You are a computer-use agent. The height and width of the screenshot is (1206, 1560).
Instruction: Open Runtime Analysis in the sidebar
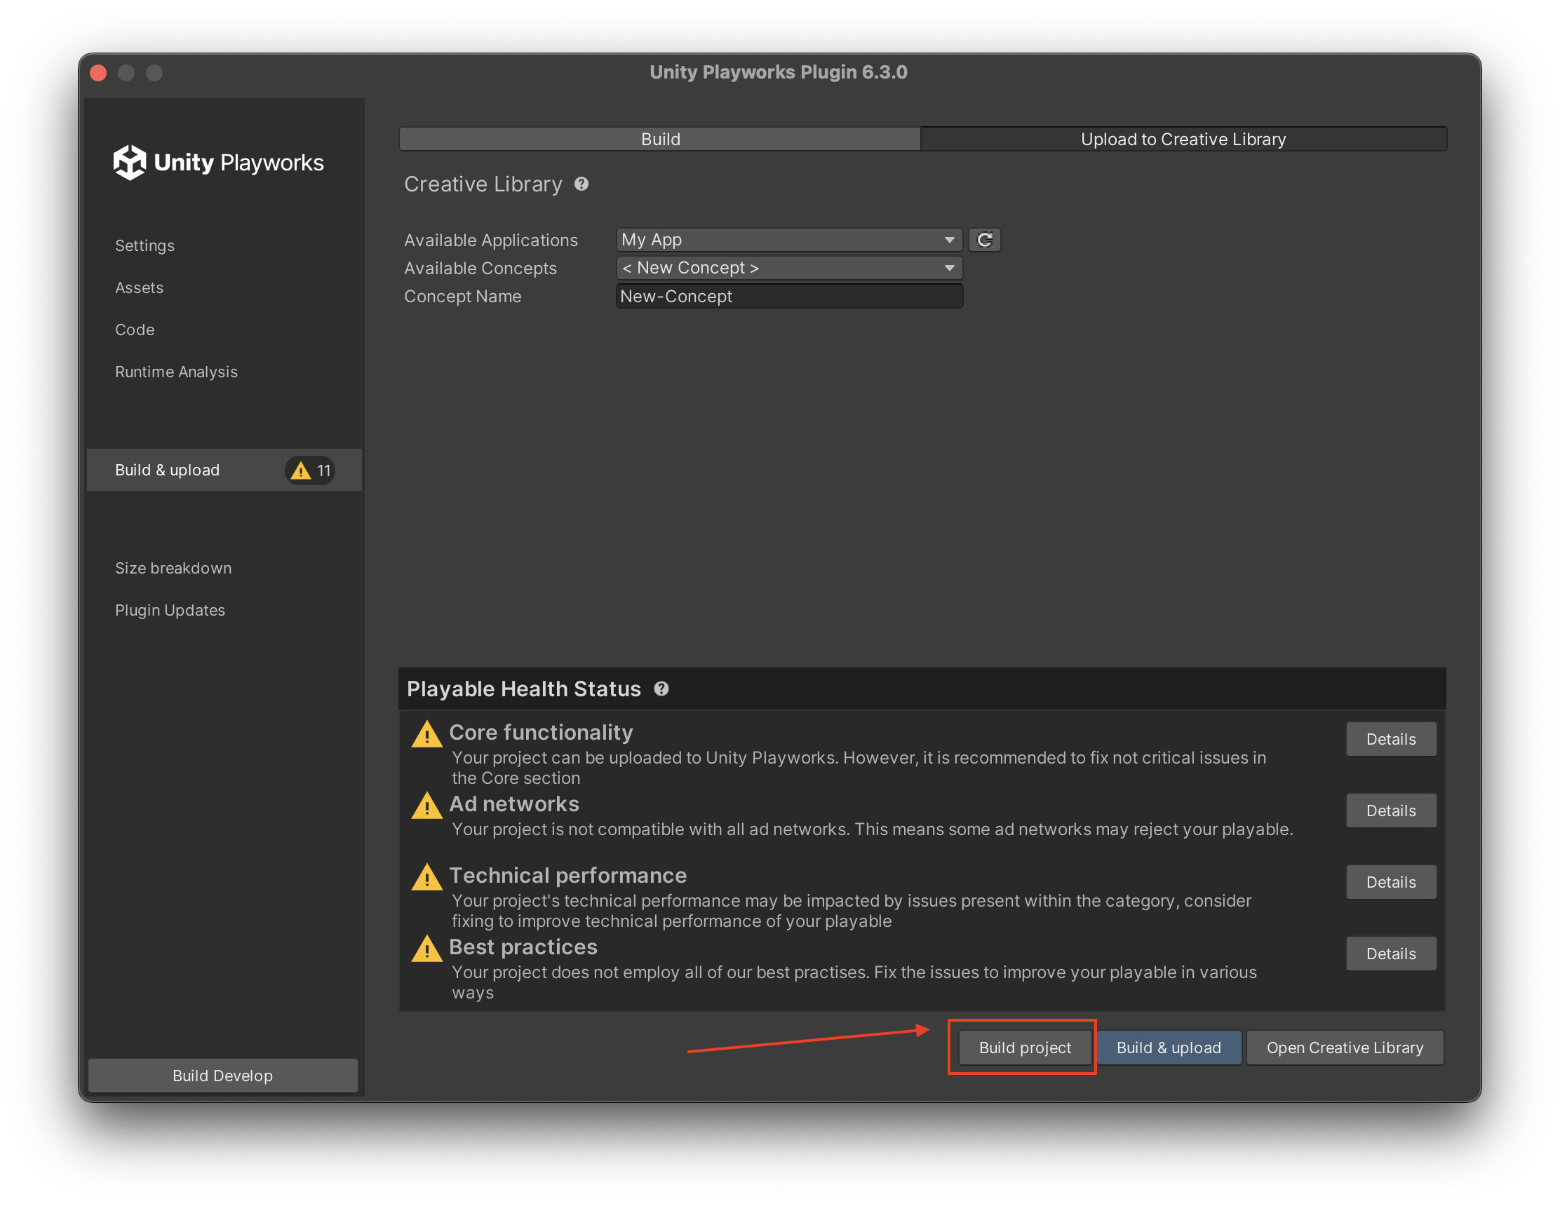177,372
